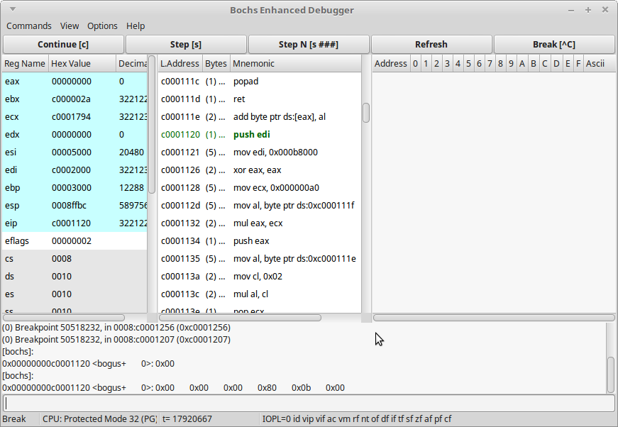Click the Address header in memory dump pane

pyautogui.click(x=390, y=64)
